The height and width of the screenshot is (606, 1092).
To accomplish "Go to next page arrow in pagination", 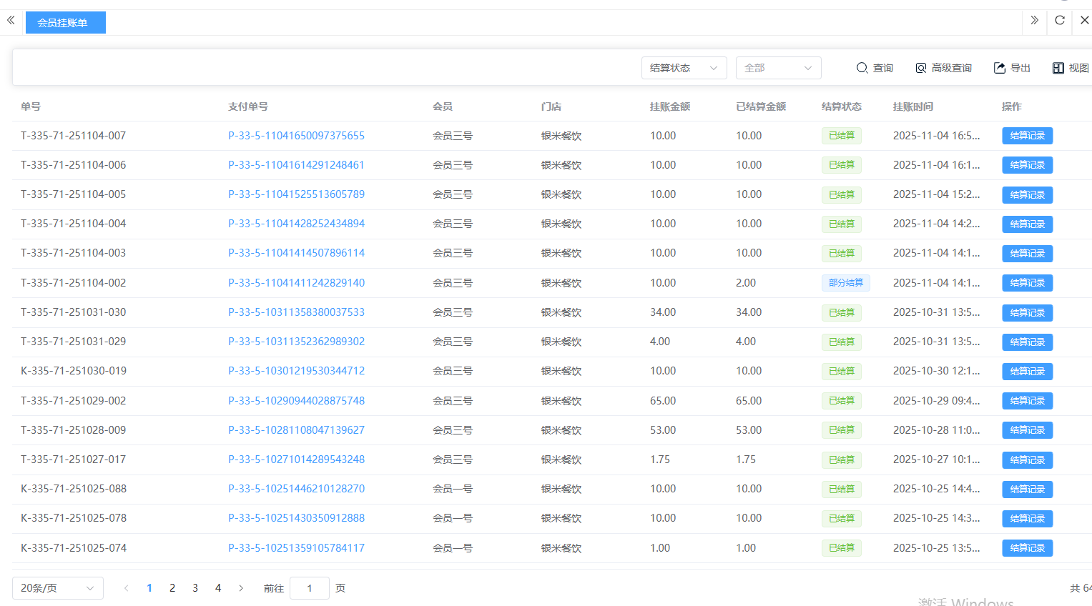I will [x=241, y=588].
